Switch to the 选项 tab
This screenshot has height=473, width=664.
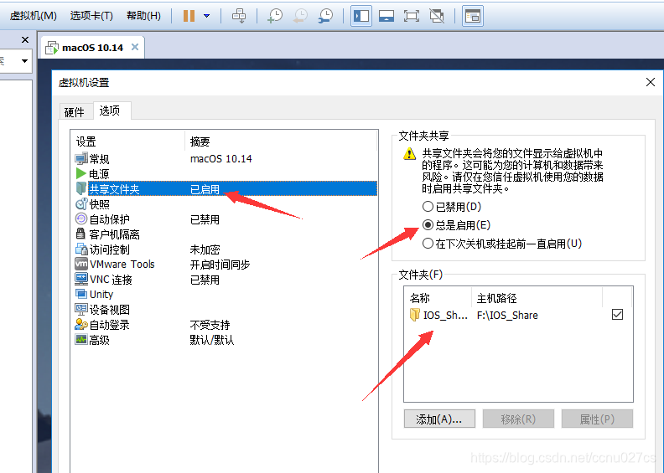click(x=110, y=111)
